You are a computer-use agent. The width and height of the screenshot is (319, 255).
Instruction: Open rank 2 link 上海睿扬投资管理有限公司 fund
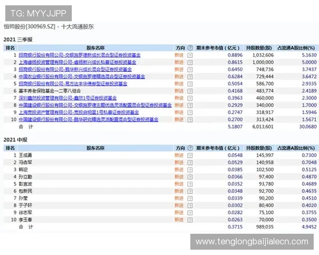coord(77,62)
